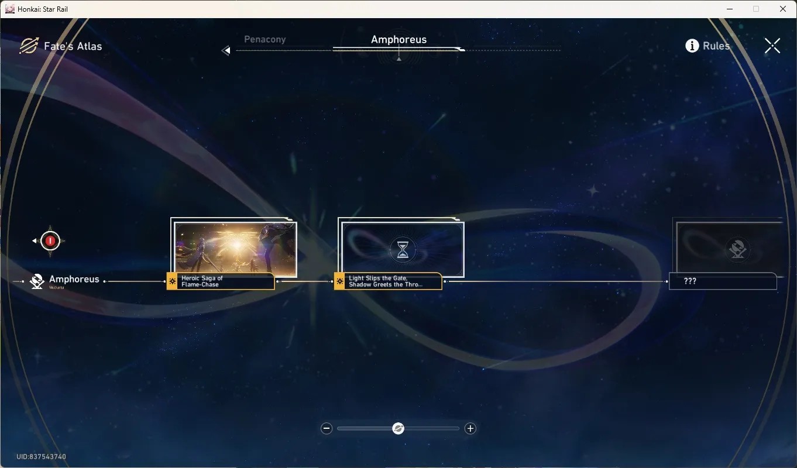The width and height of the screenshot is (797, 468).
Task: Zoom out with the minus button
Action: click(x=327, y=429)
